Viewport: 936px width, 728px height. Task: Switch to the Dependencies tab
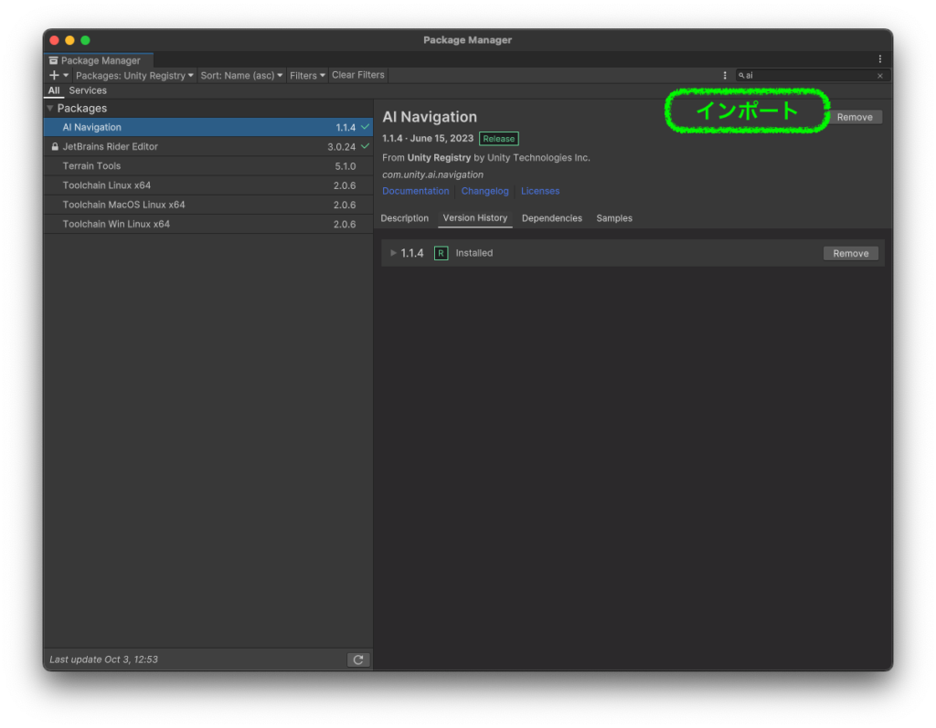(x=551, y=218)
